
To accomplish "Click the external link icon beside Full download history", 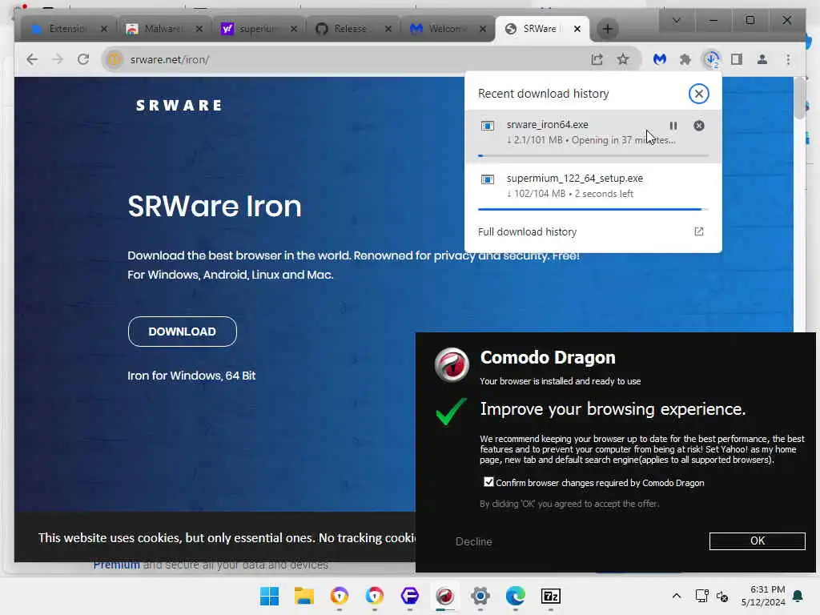I will [x=698, y=231].
